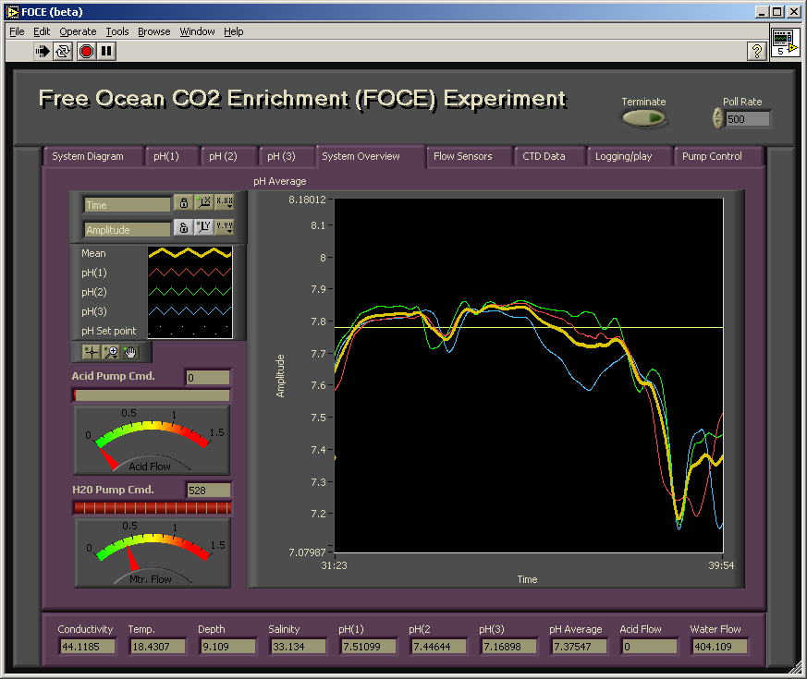Image resolution: width=807 pixels, height=679 pixels.
Task: Click the pH Average readout 7.37547
Action: pos(579,647)
